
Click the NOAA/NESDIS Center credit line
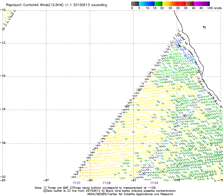[130, 194]
